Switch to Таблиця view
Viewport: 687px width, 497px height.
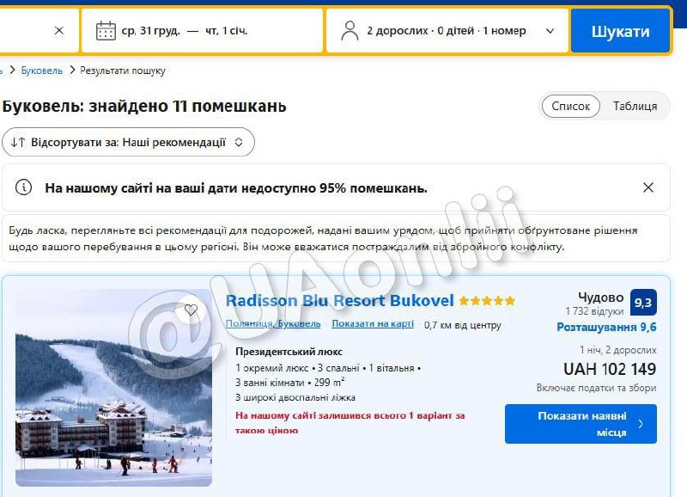[x=635, y=106]
